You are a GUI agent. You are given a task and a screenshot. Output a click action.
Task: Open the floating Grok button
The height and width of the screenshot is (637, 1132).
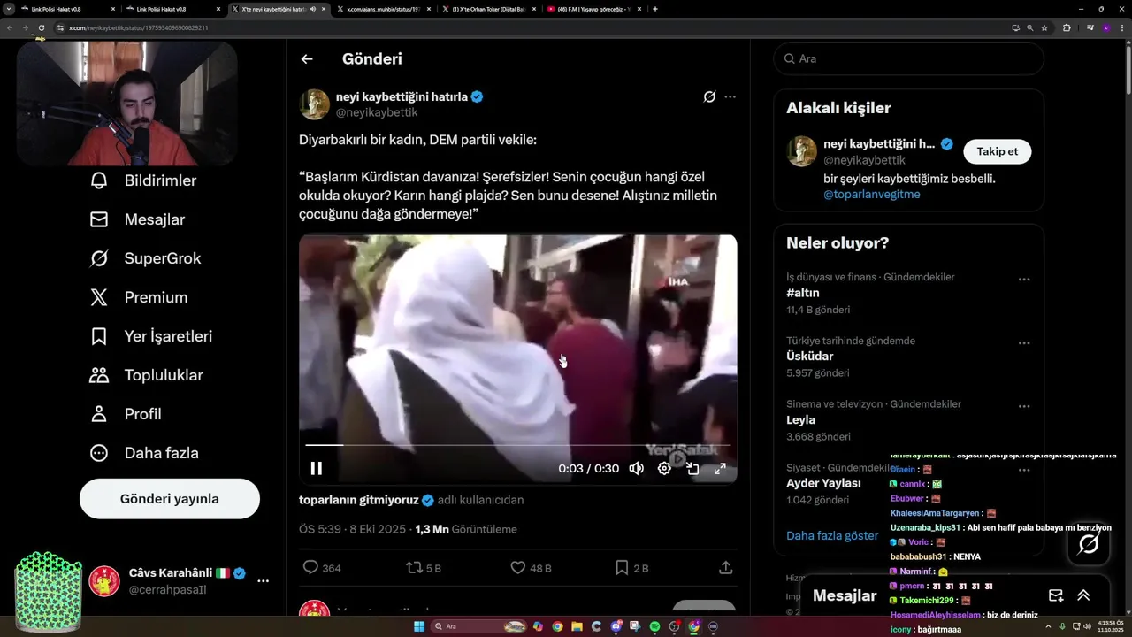pyautogui.click(x=1089, y=544)
